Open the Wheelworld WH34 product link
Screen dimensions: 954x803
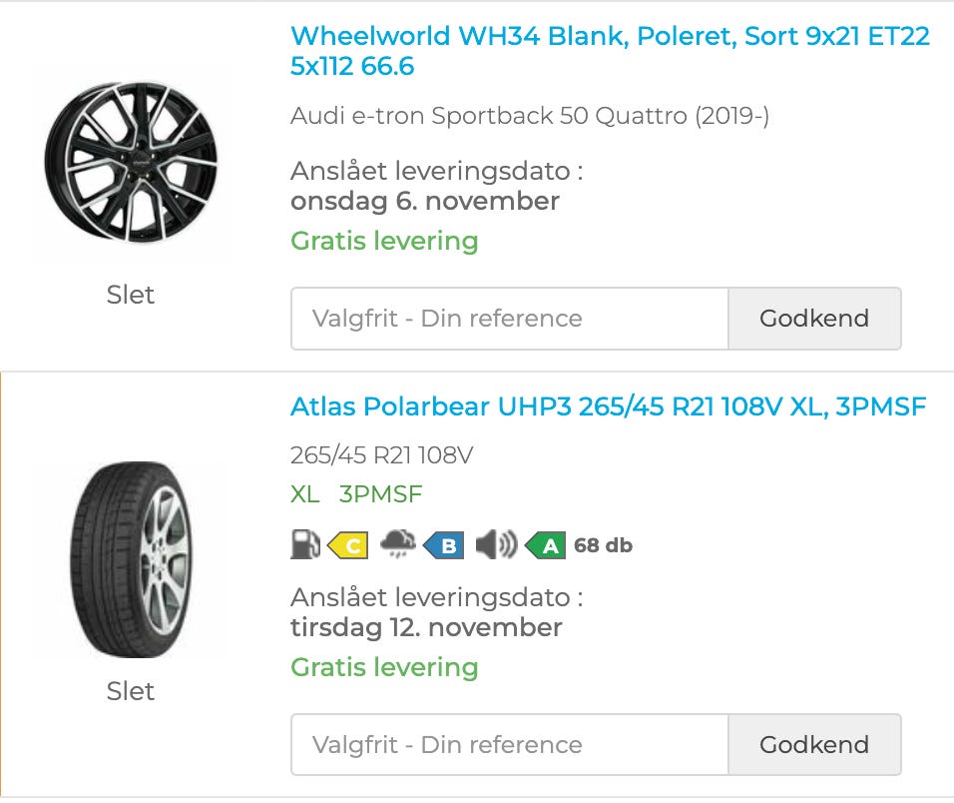(610, 51)
